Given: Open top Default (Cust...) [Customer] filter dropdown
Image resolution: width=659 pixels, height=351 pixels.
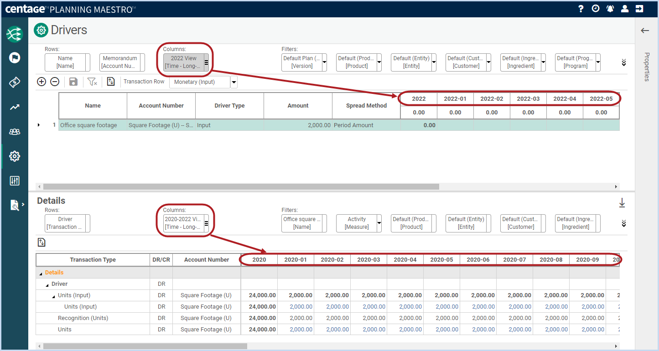Looking at the screenshot, I should pyautogui.click(x=488, y=62).
